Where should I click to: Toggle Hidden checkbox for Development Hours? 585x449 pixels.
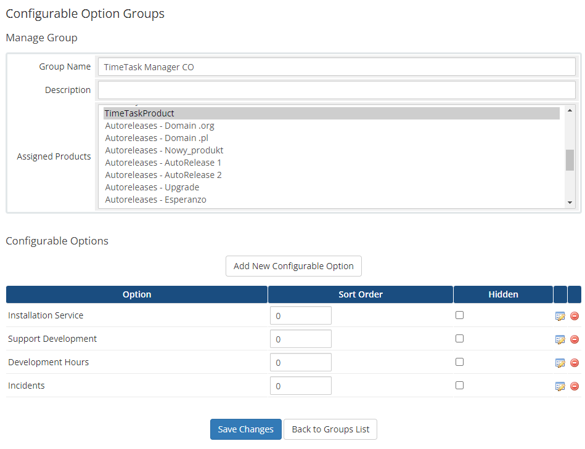pos(460,362)
